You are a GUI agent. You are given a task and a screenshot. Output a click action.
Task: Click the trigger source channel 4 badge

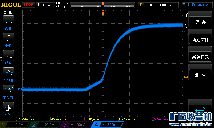(193, 5)
